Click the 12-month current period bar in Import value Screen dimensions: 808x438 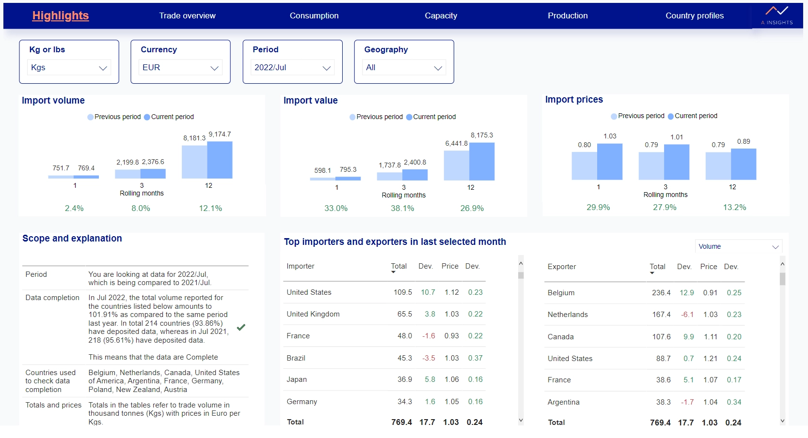482,162
